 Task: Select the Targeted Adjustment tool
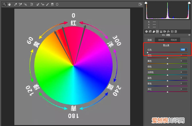tap(25, 4)
